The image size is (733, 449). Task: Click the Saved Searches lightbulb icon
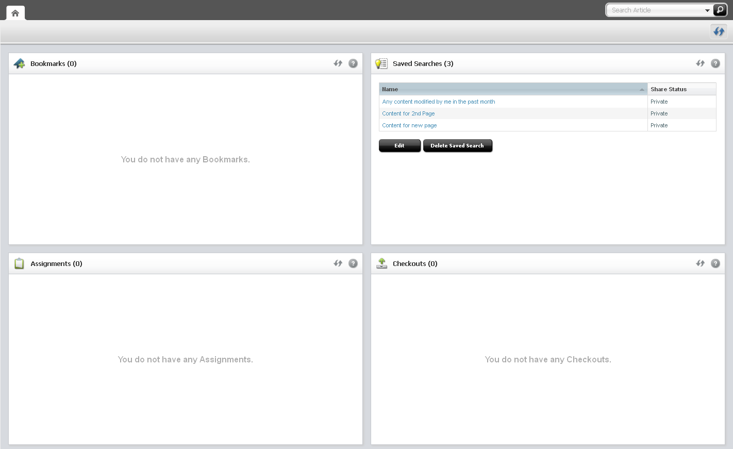click(x=381, y=63)
